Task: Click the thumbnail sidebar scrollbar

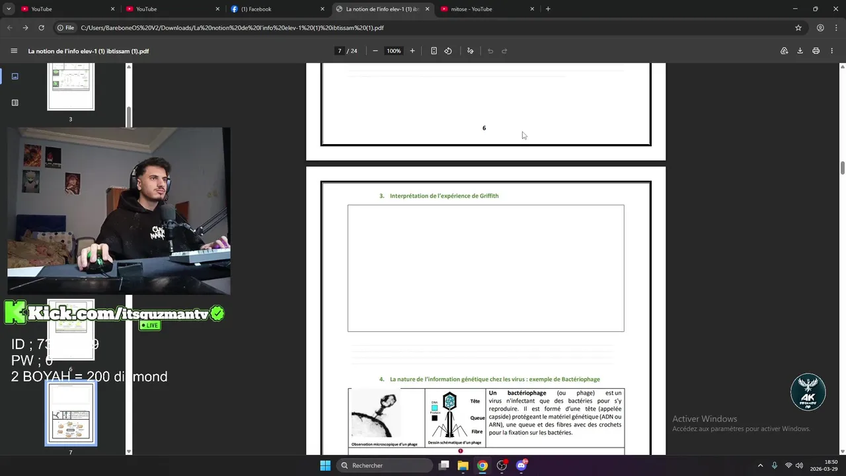Action: 129,116
